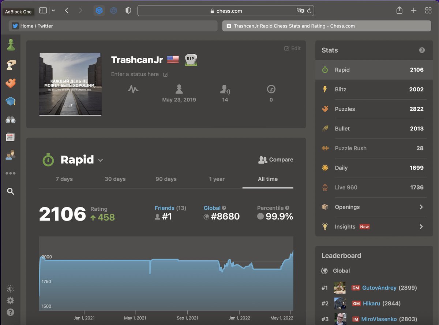Image resolution: width=439 pixels, height=325 pixels.
Task: Open the settings gear in sidebar
Action: (x=11, y=301)
